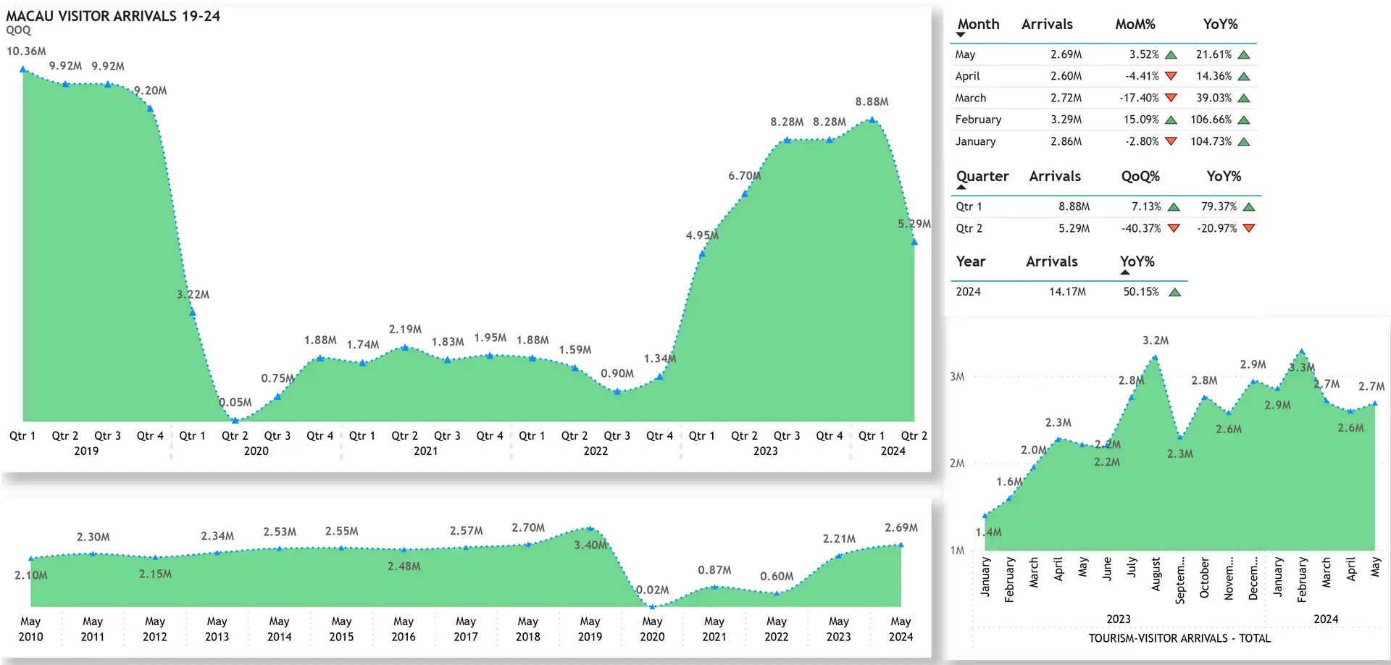Sort quarterly table by the QoQ% column header
This screenshot has height=665, width=1391.
tap(1140, 176)
